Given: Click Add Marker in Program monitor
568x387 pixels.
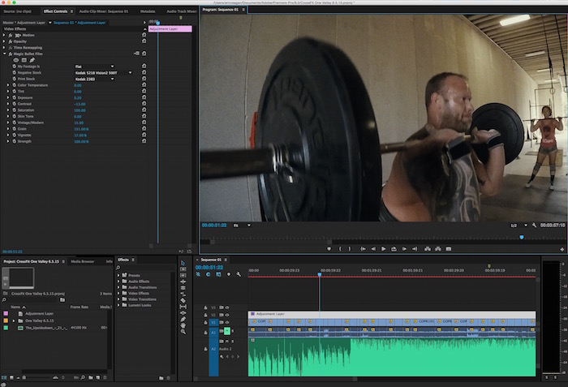Looking at the screenshot, I should click(329, 249).
